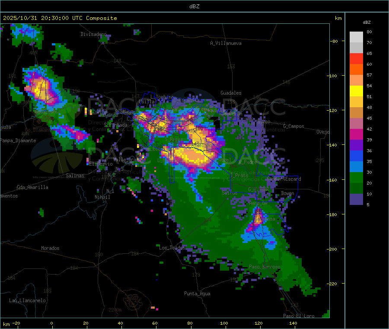The width and height of the screenshot is (389, 329).
Task: Click the A_Villanueva place label
Action: click(x=226, y=43)
